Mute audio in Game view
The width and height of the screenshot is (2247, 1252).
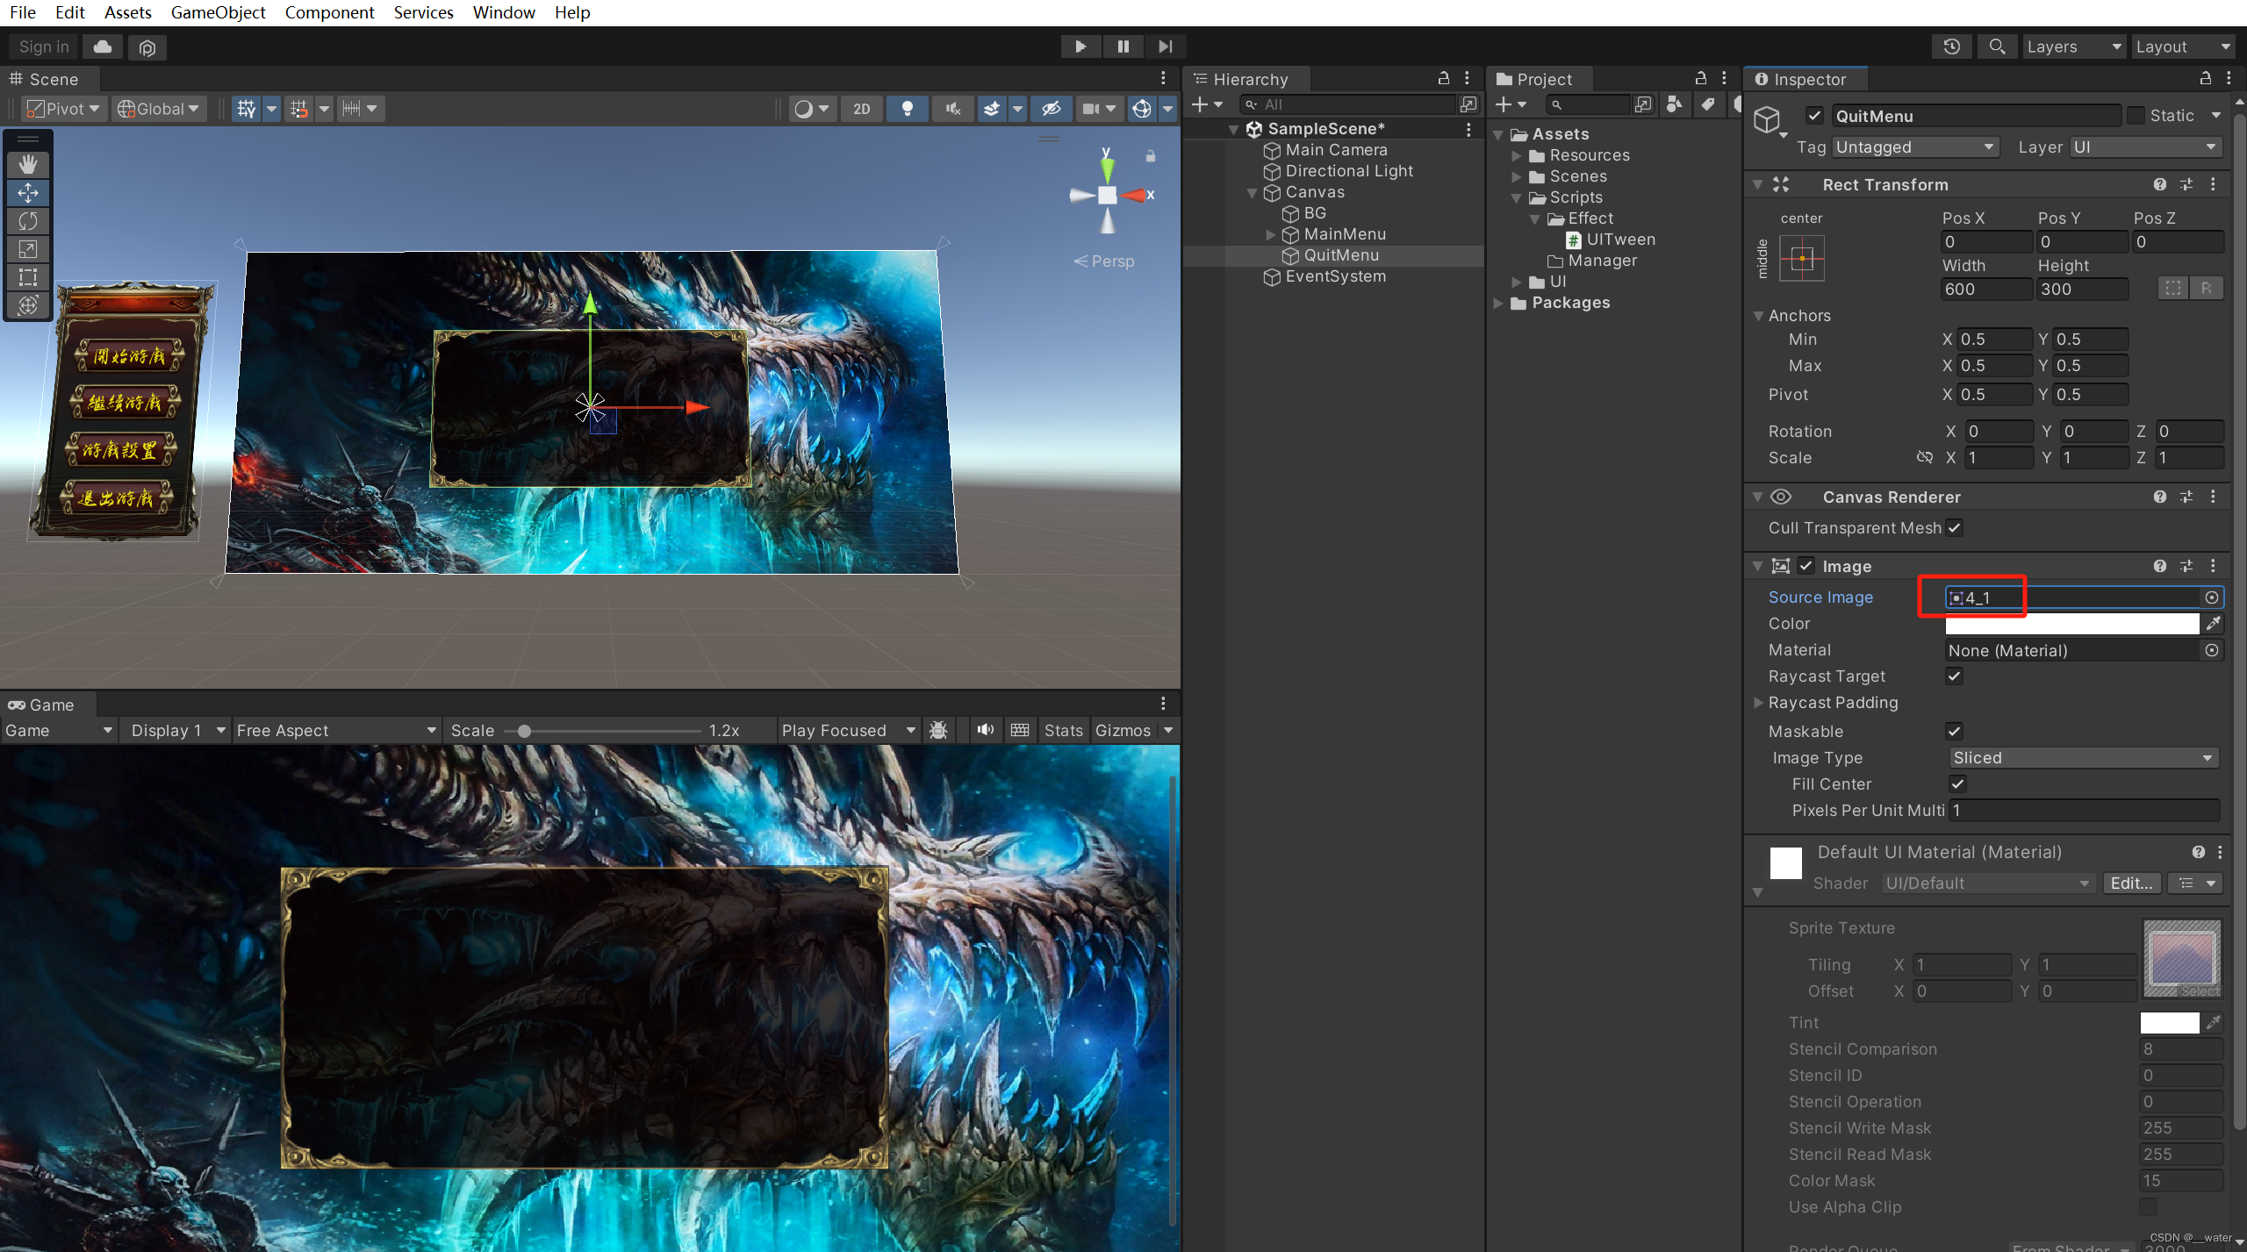pos(986,730)
